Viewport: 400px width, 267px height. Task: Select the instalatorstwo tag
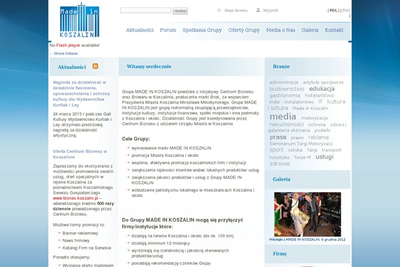(299, 102)
